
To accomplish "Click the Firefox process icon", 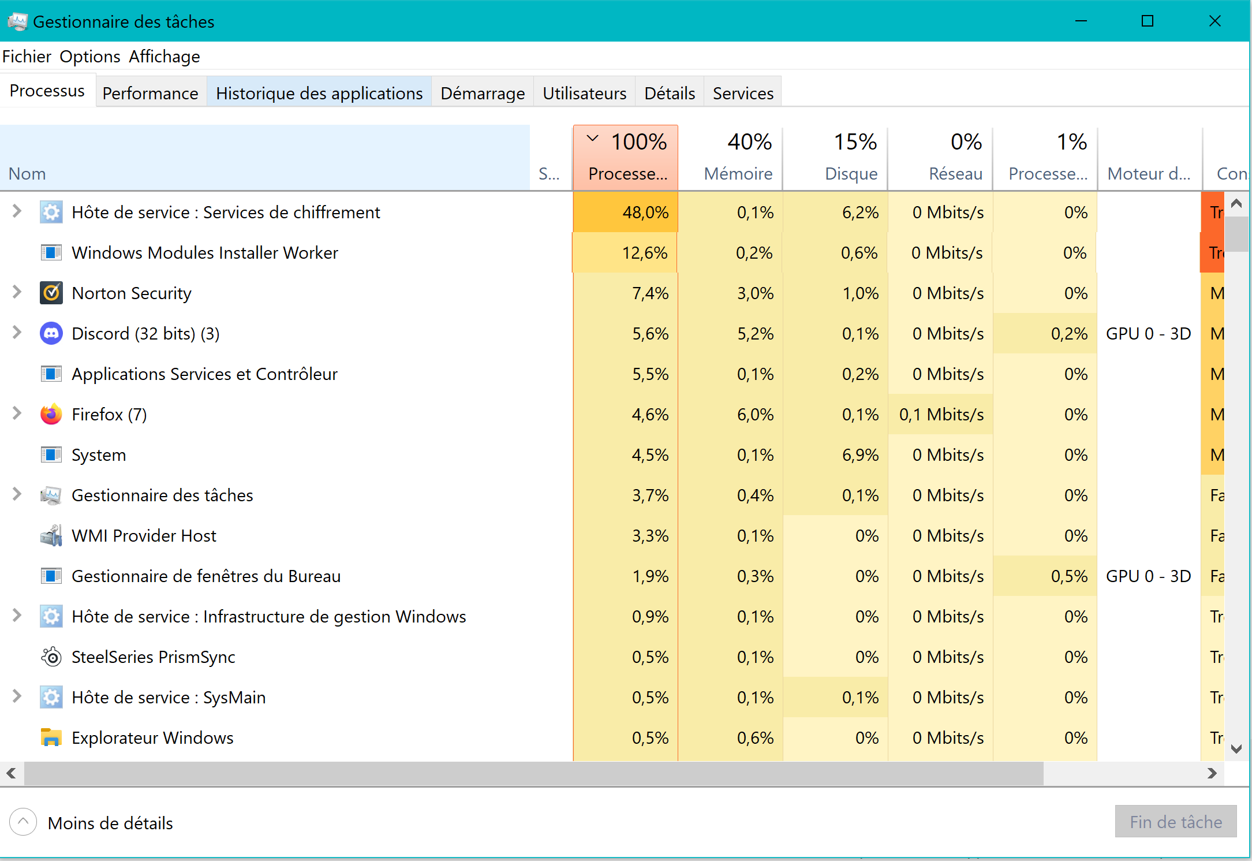I will [x=51, y=415].
